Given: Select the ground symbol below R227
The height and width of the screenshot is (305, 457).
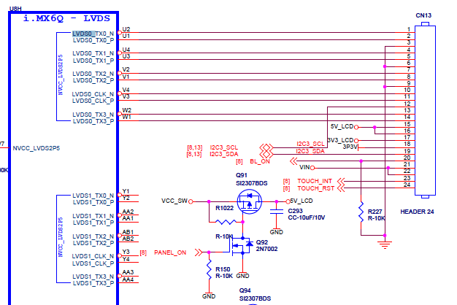Looking at the screenshot, I should (385, 244).
